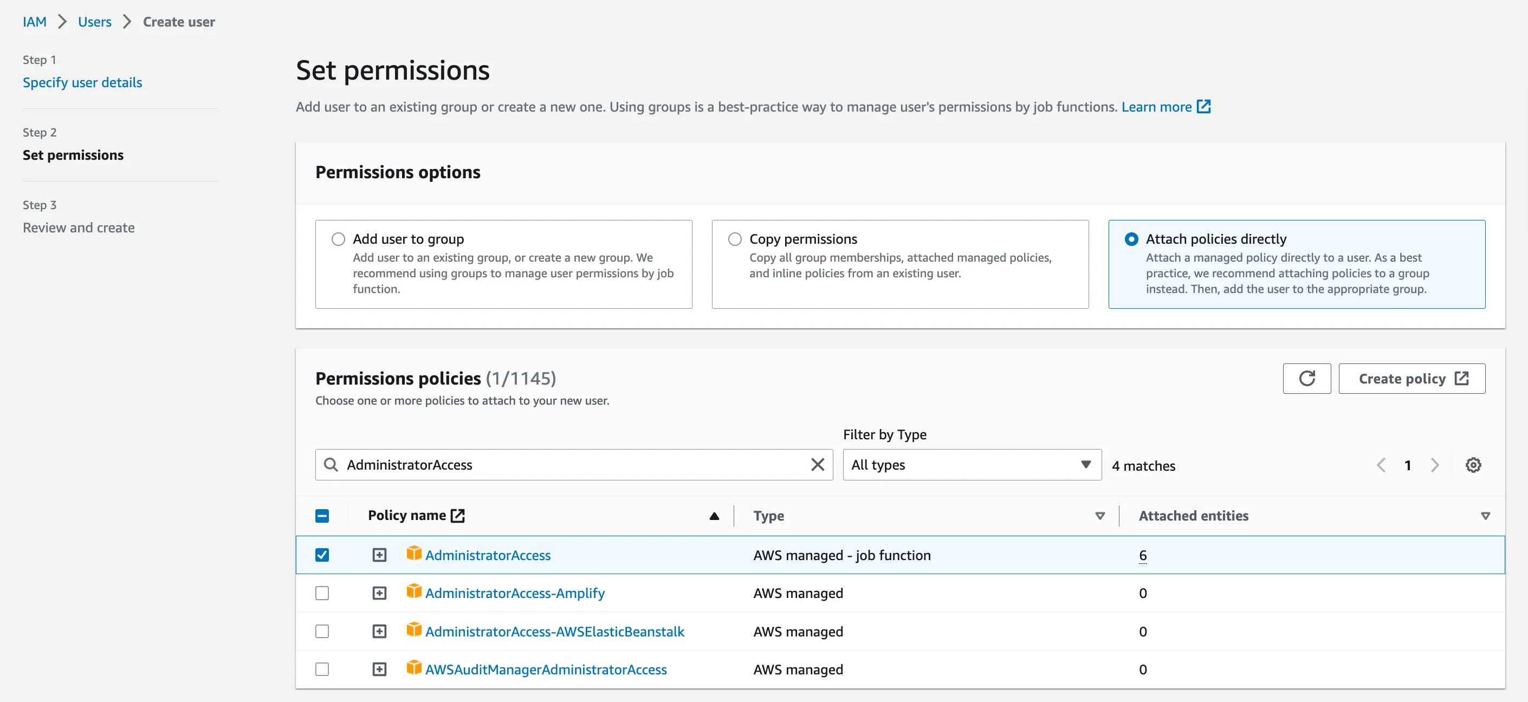Open the AdministratorAccess policy link
The width and height of the screenshot is (1528, 702).
point(488,555)
